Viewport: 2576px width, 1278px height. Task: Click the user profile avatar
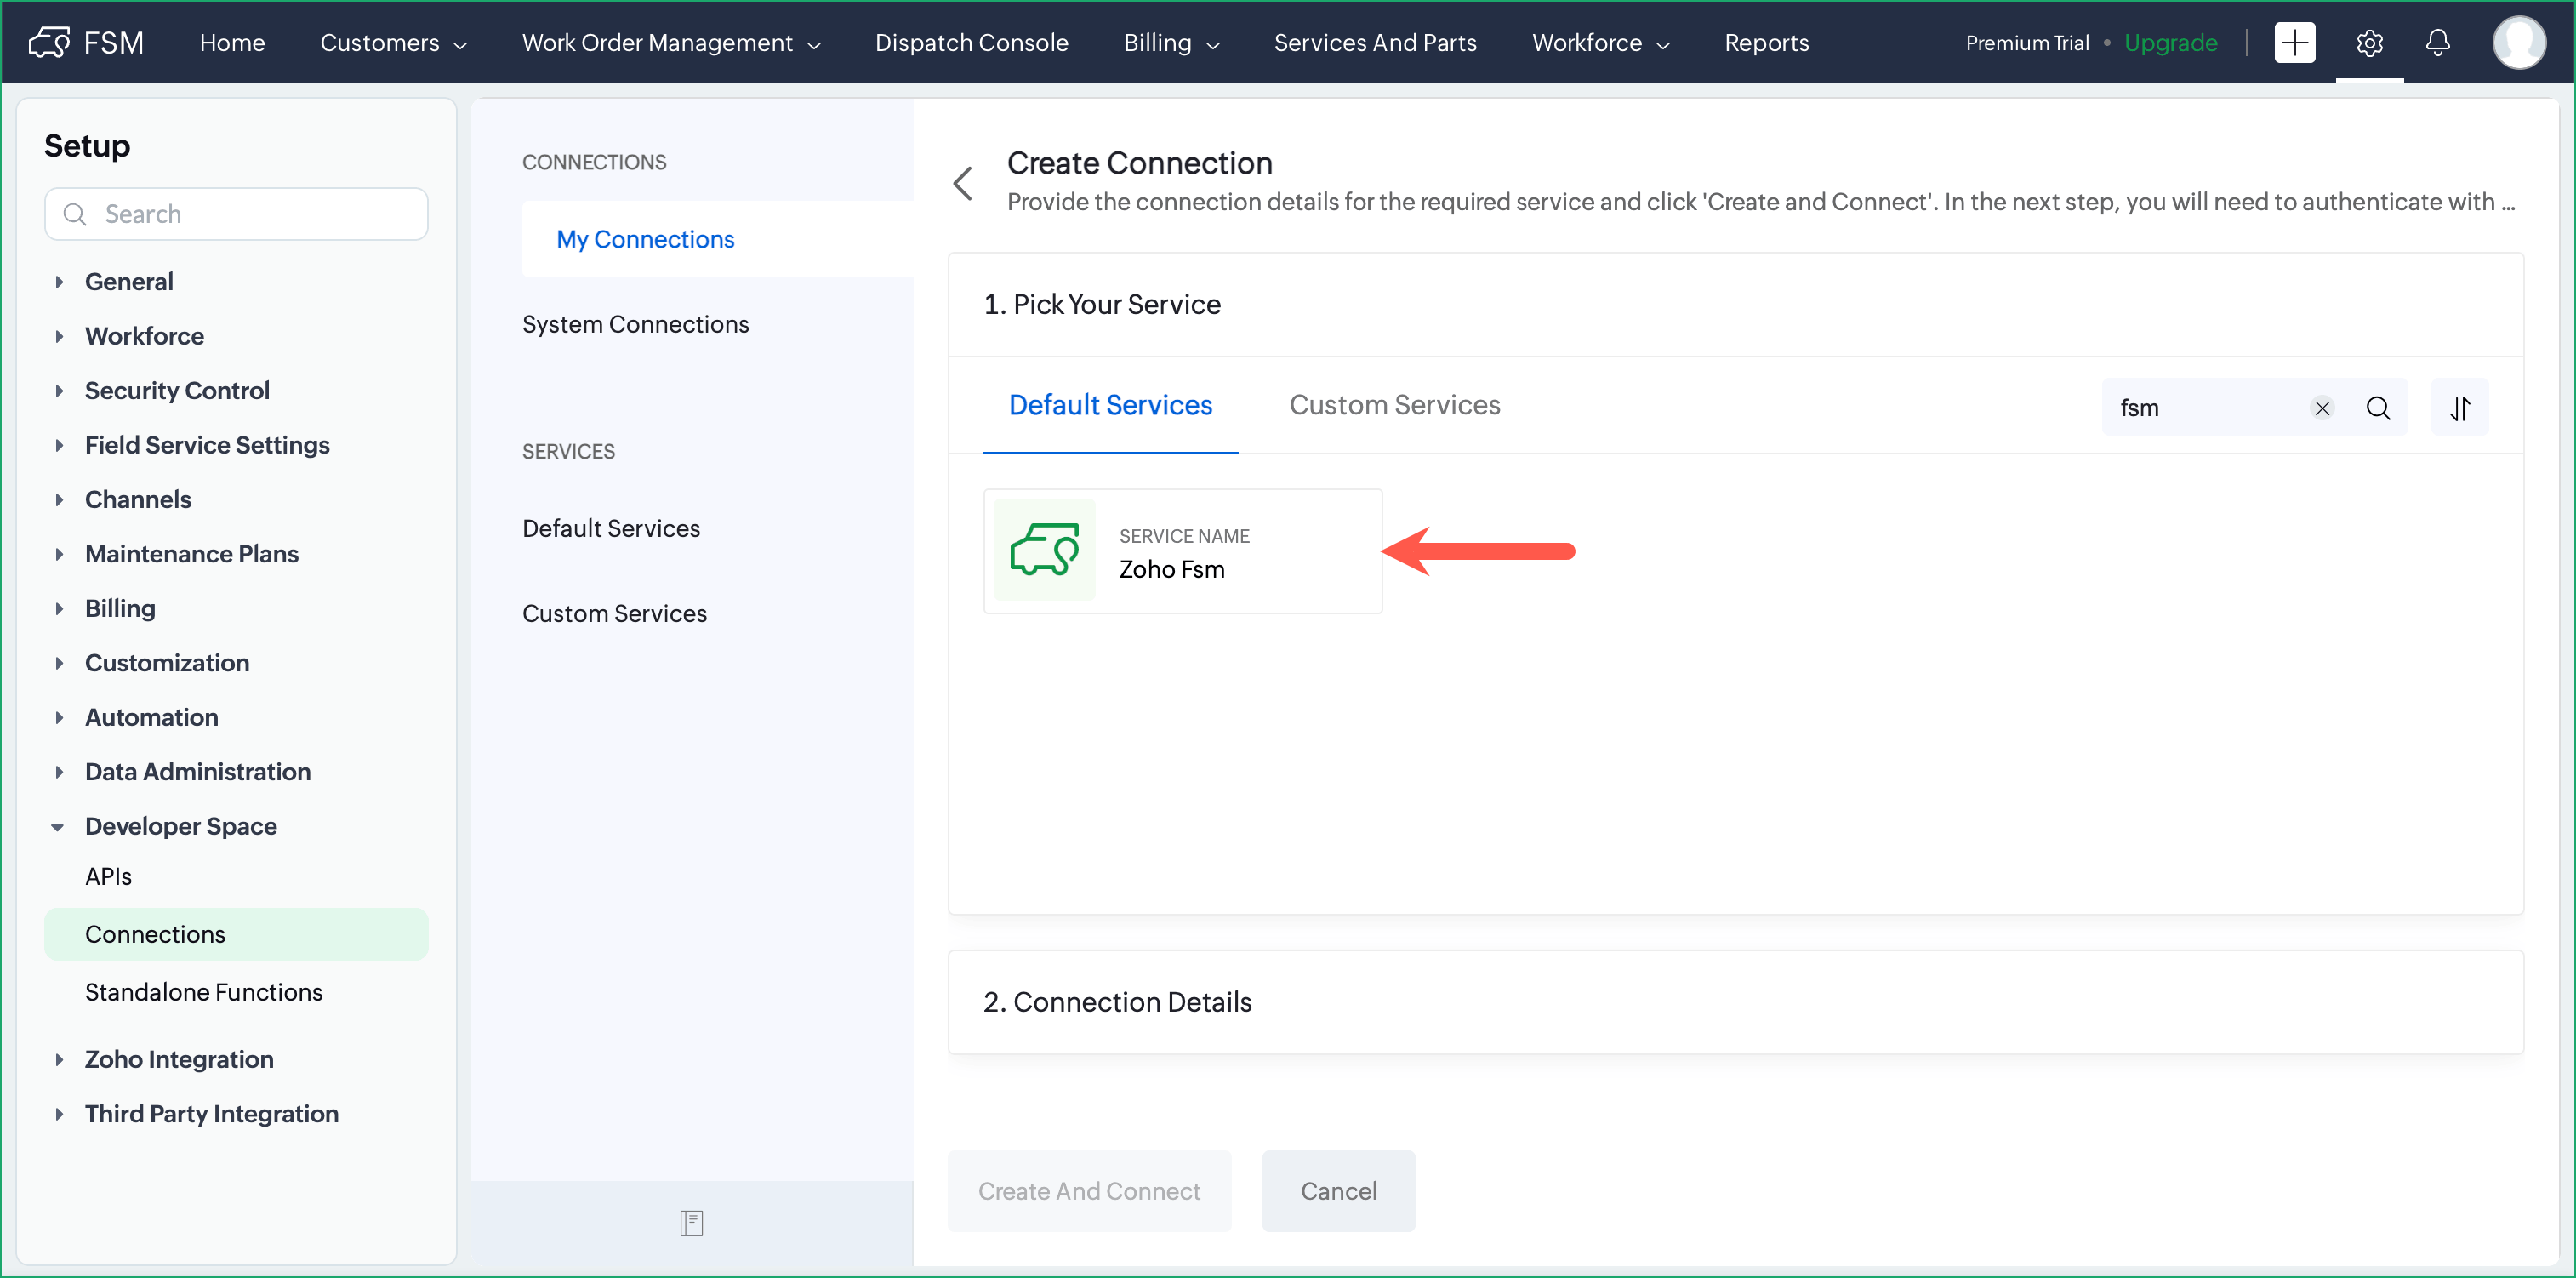(2517, 42)
